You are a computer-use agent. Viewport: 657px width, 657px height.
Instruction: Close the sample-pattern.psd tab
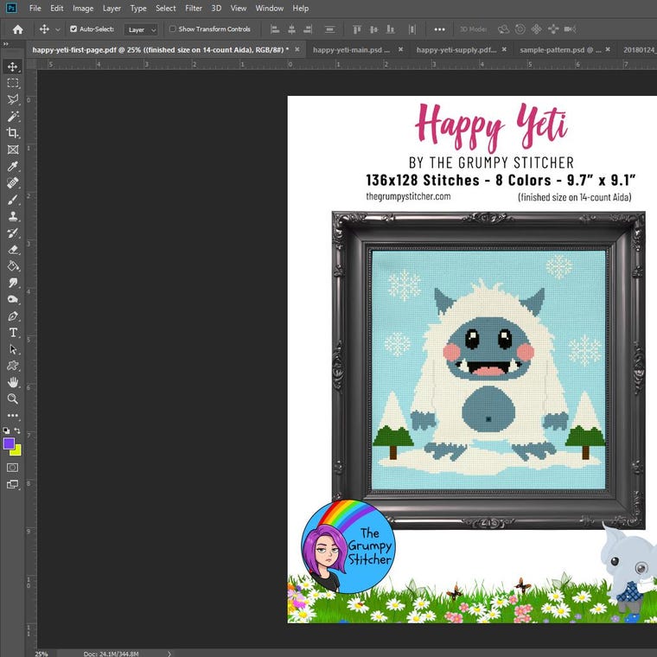[608, 49]
